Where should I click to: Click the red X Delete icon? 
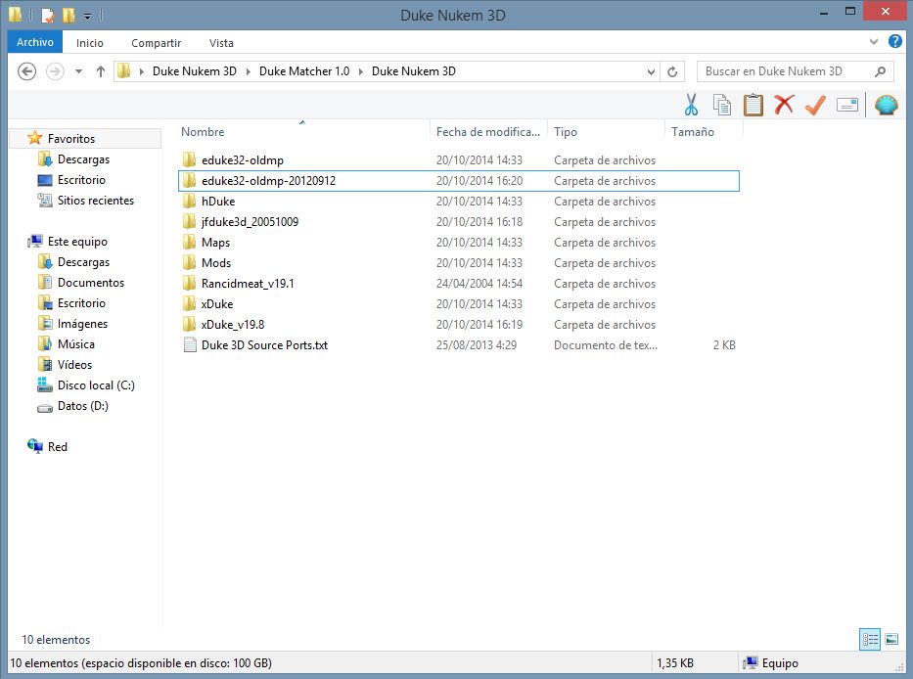[784, 105]
